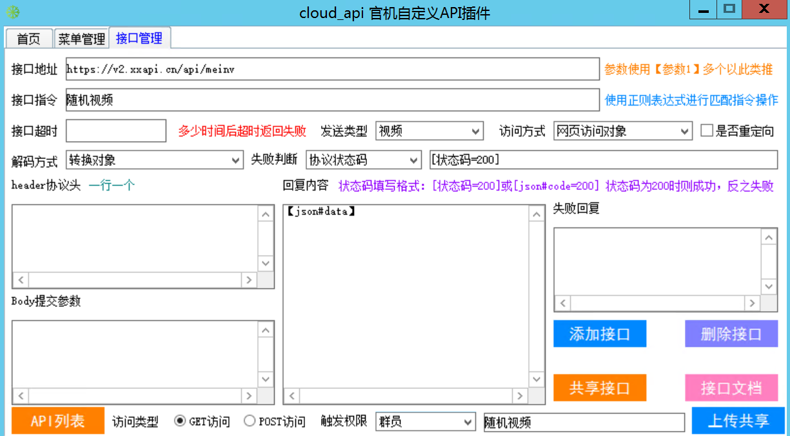The image size is (790, 436).
Task: Switch to the 菜单管理 tab
Action: pos(81,39)
